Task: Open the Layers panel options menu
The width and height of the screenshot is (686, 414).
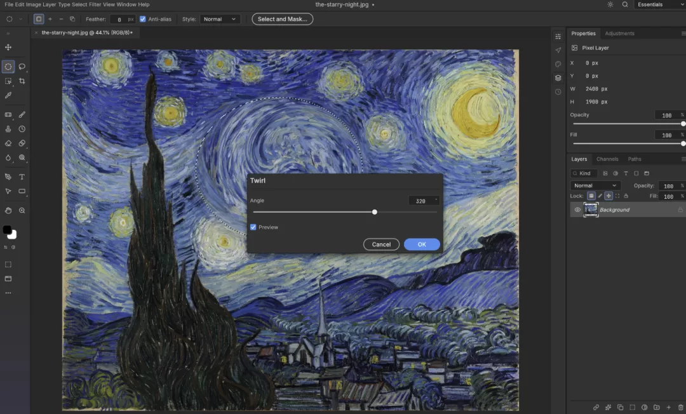Action: 683,159
